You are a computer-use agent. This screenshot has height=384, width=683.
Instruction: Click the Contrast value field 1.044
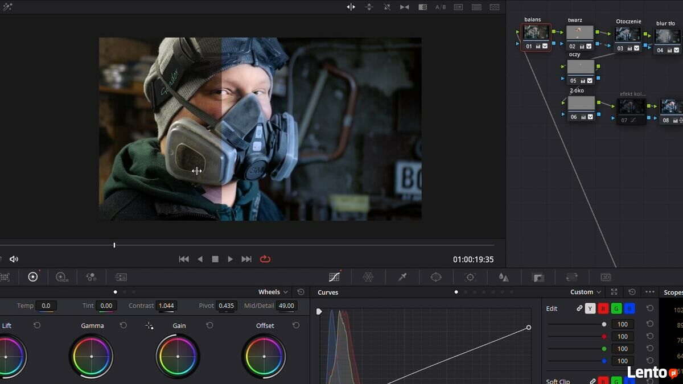point(166,305)
